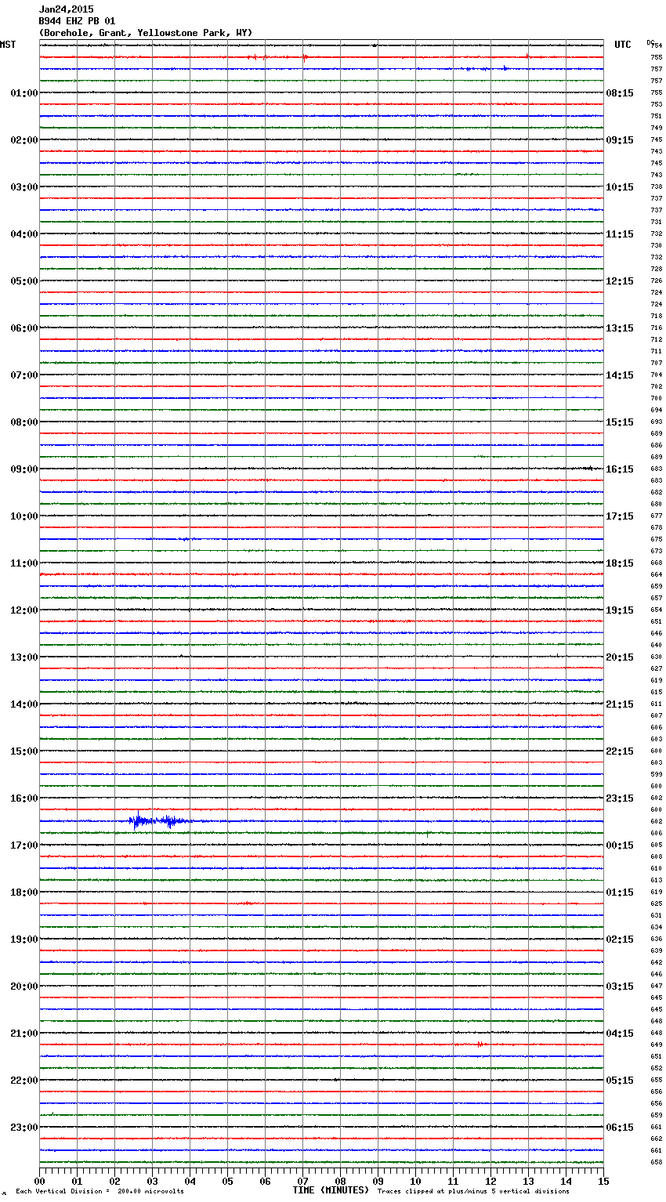Screen dimensions: 666x1202
Task: Click the DC offset value "716"
Action: 657,328
